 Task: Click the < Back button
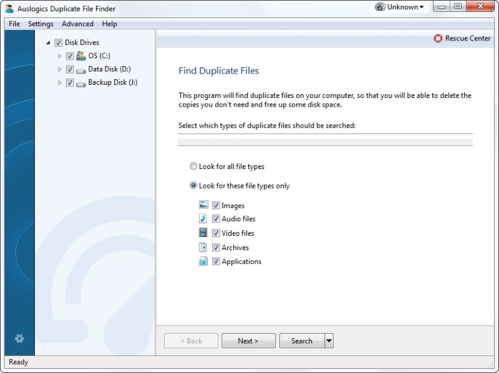coord(191,341)
